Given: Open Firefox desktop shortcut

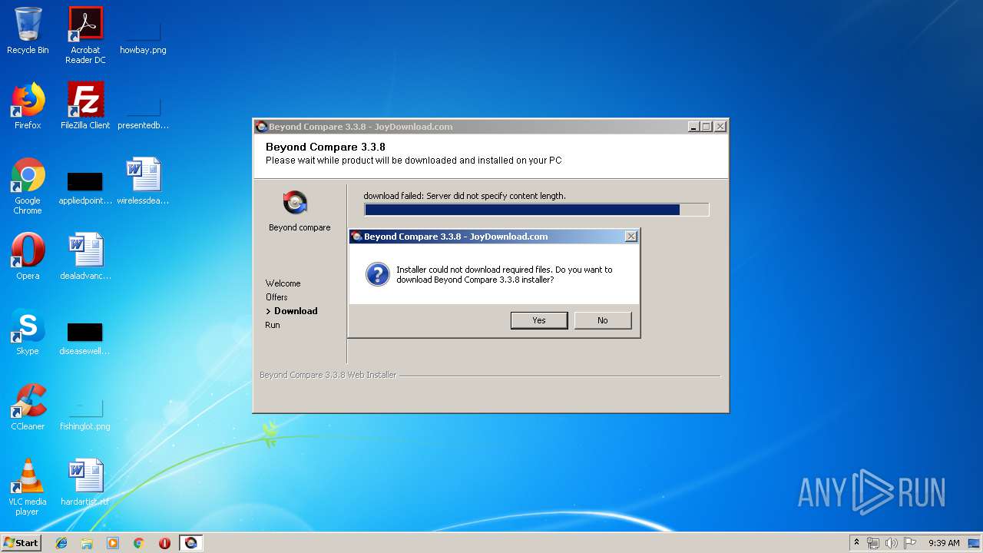Looking at the screenshot, I should coord(28,106).
